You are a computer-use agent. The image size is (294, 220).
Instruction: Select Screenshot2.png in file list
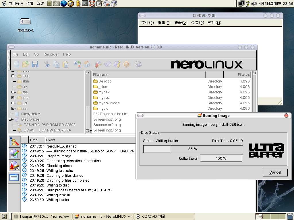107,125
